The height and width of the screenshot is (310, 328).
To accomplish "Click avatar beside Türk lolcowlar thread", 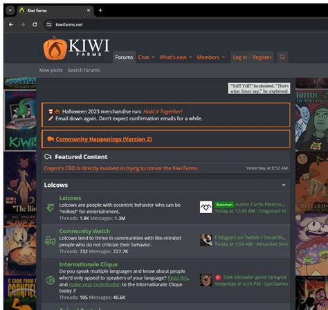I will [x=206, y=280].
